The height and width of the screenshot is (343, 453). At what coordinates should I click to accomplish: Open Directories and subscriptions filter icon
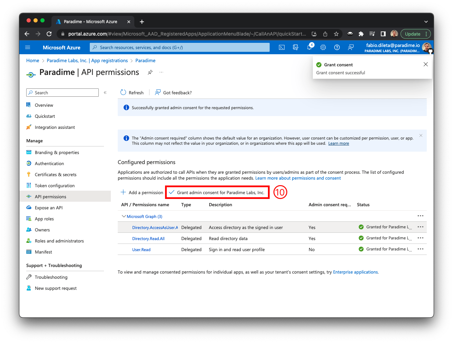296,47
